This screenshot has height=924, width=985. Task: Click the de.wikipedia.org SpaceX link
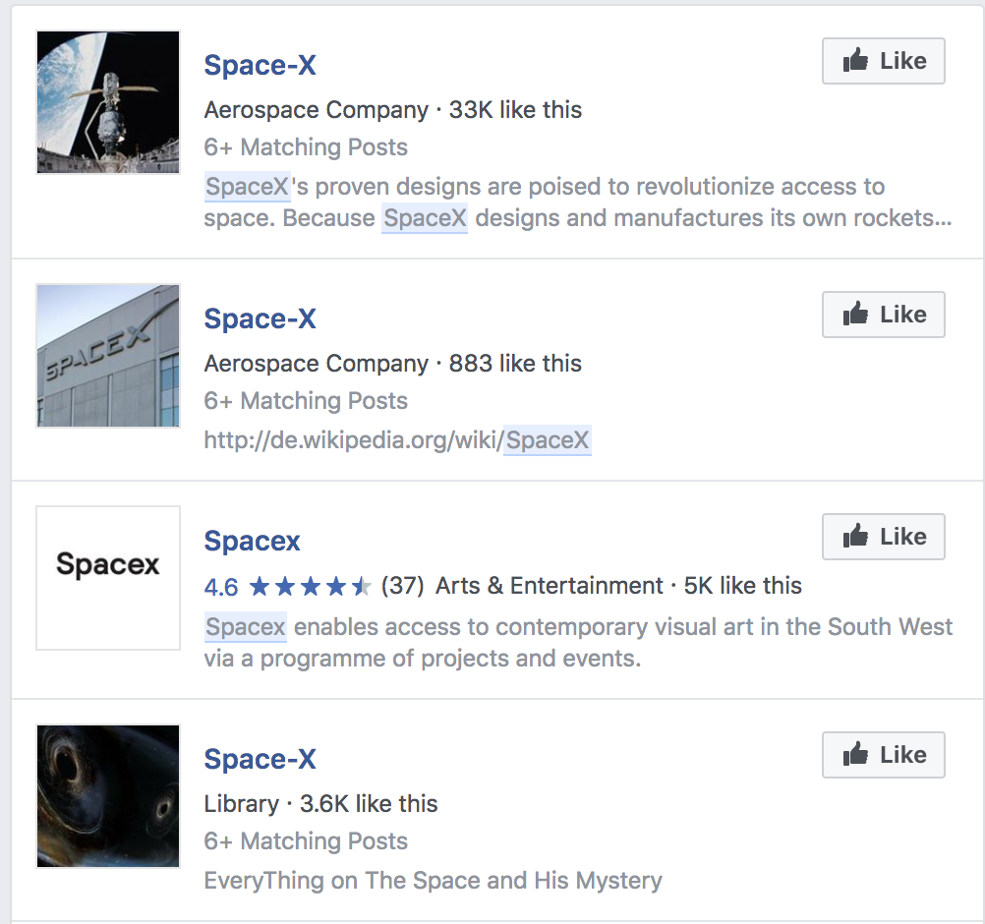397,440
